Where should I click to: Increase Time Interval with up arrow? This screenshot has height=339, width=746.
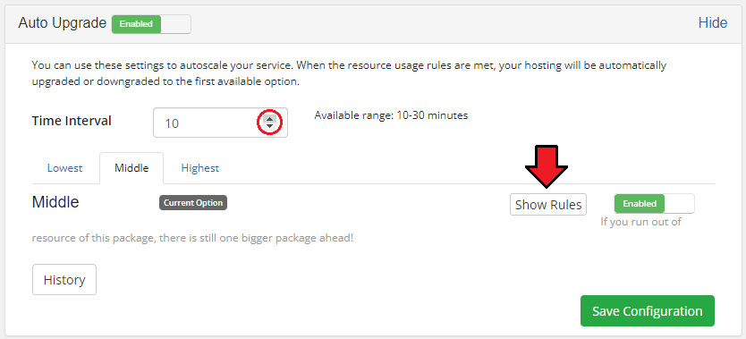point(270,119)
